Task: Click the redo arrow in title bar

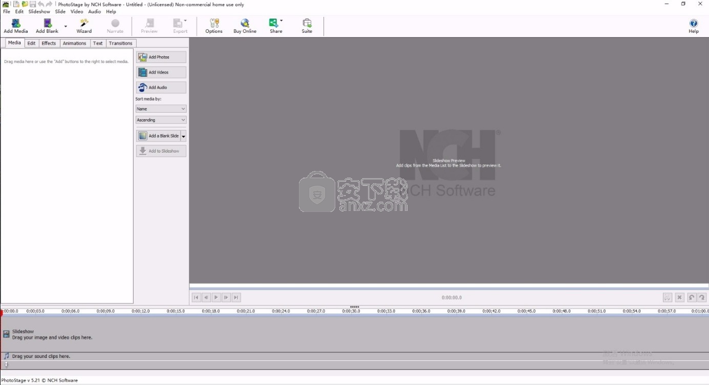Action: tap(49, 4)
